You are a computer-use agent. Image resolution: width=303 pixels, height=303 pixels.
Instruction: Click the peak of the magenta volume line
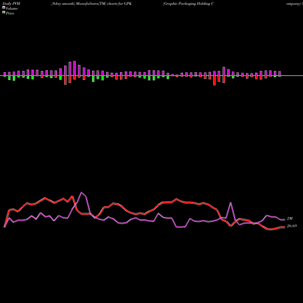point(81,192)
